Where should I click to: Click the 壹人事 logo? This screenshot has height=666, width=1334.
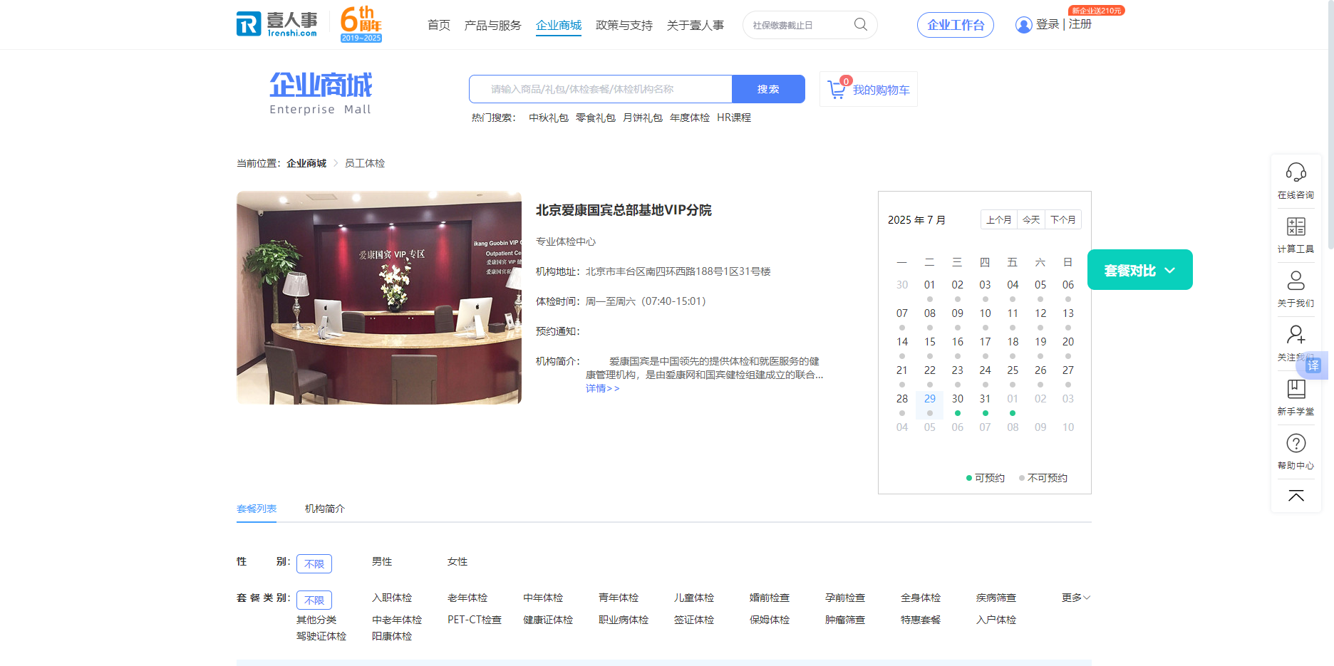[277, 24]
